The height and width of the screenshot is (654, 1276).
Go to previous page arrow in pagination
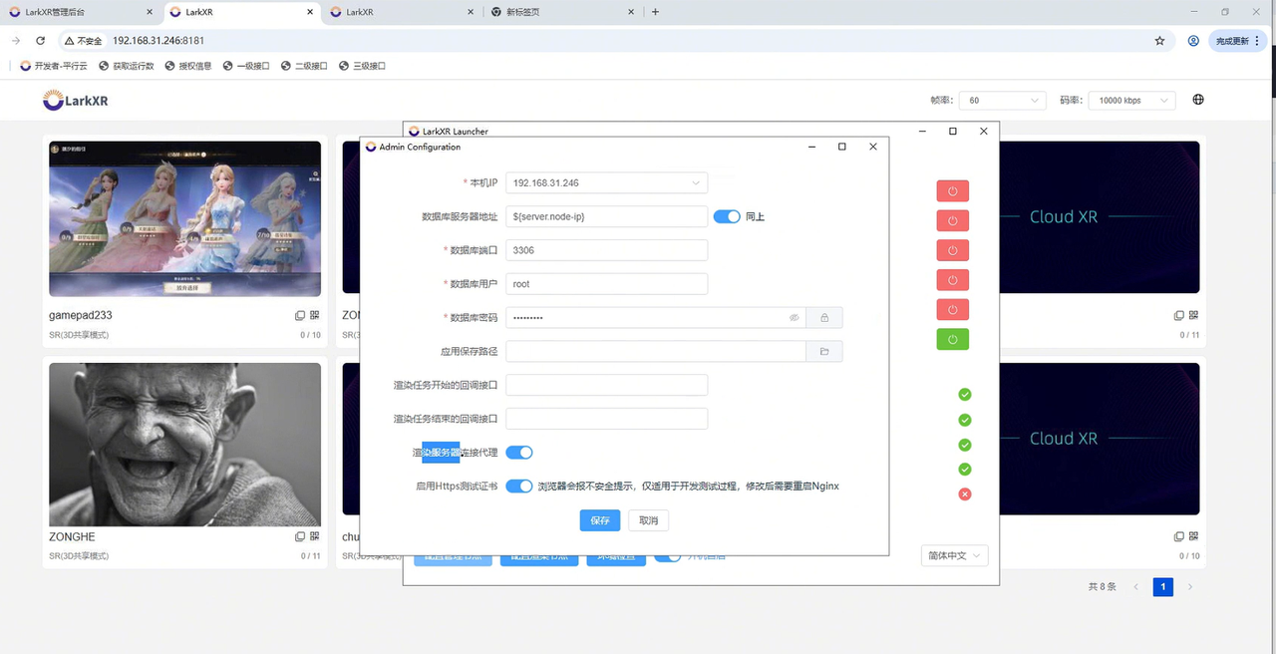point(1135,587)
